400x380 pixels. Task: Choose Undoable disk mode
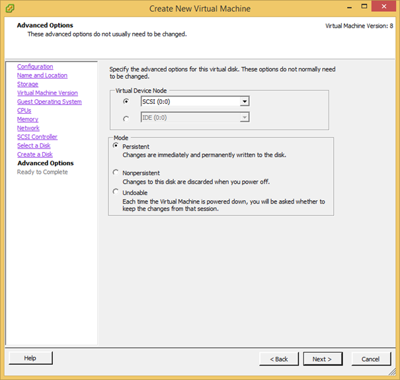[116, 192]
